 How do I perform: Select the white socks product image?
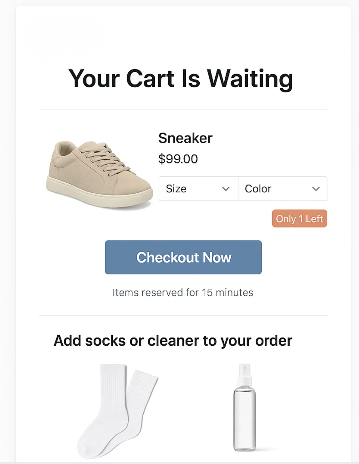point(117,410)
